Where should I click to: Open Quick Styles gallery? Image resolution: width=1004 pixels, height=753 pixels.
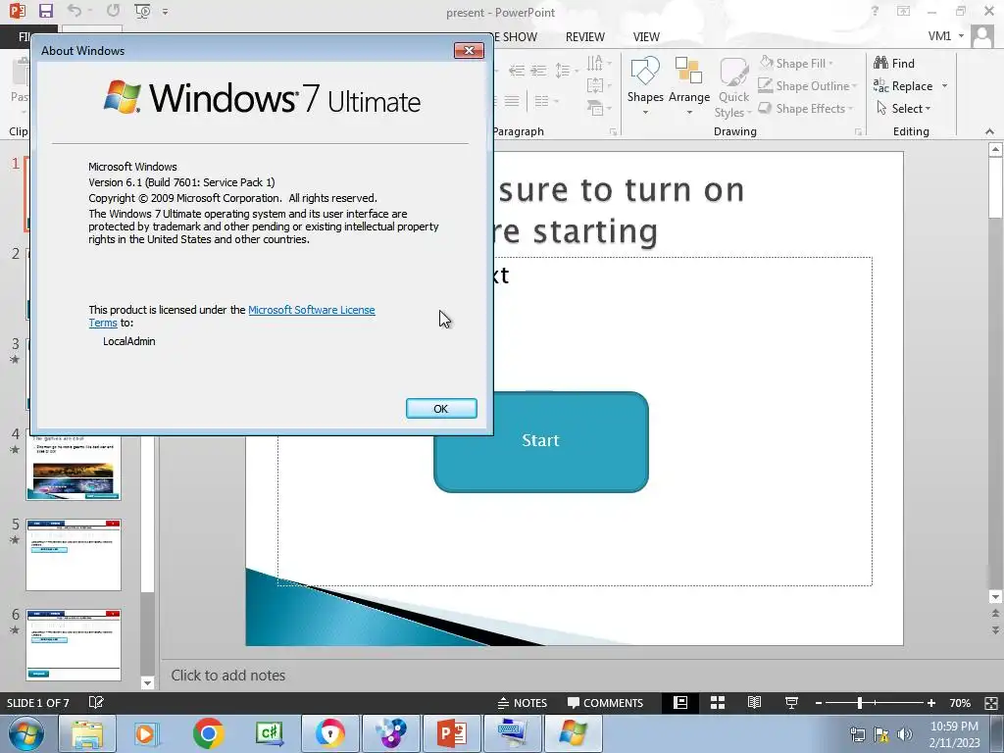(733, 86)
